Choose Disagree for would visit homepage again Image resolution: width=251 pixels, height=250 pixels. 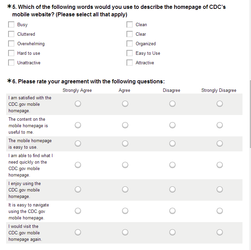(x=172, y=232)
